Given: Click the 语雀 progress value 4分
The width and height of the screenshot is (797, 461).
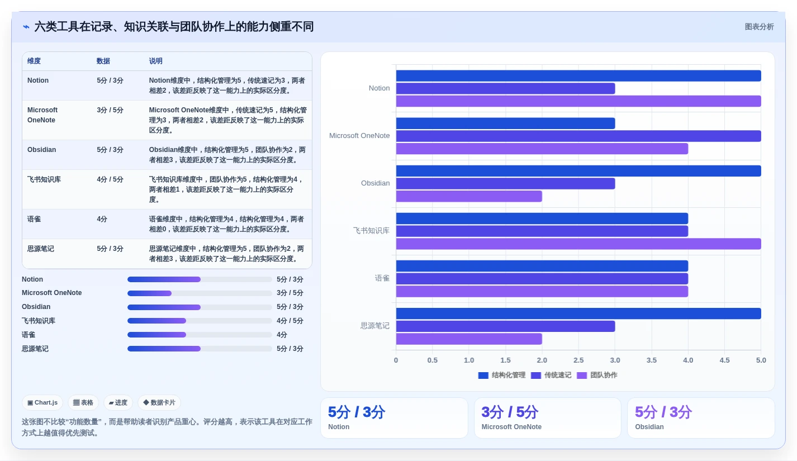Looking at the screenshot, I should click(282, 335).
